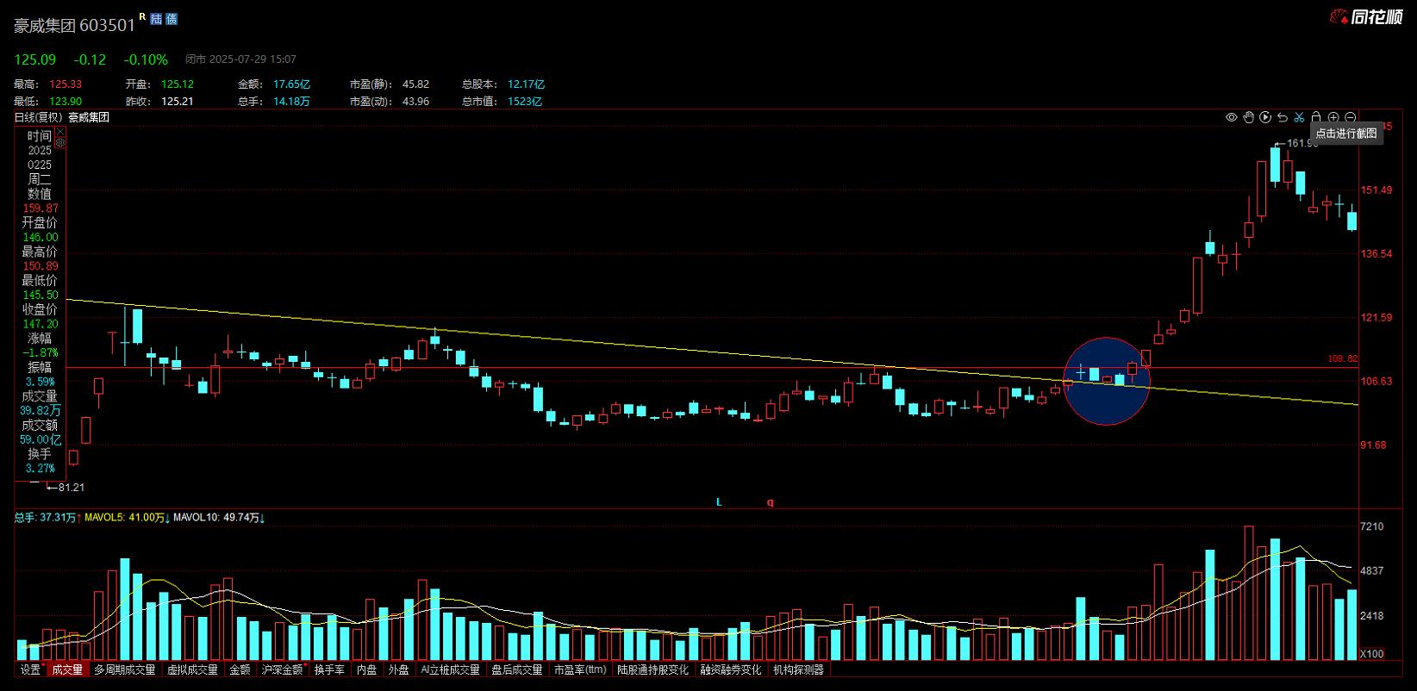Switch to 虚拟成交量 tab
Image resolution: width=1417 pixels, height=691 pixels.
pyautogui.click(x=192, y=669)
